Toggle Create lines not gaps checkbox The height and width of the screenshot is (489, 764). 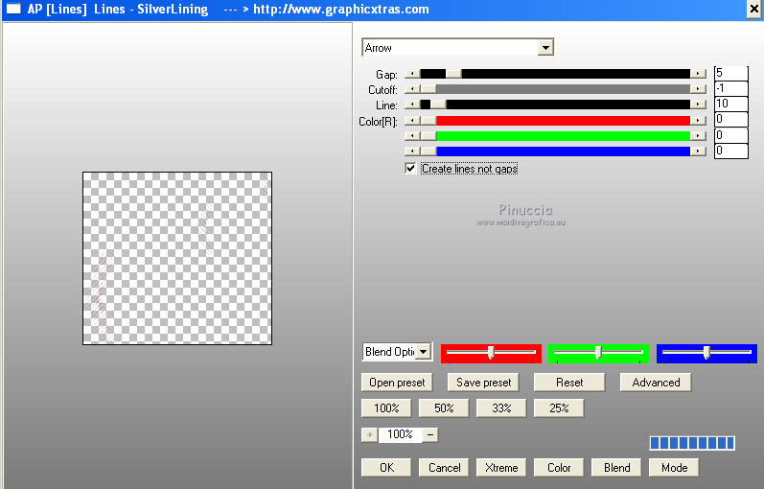tap(410, 168)
